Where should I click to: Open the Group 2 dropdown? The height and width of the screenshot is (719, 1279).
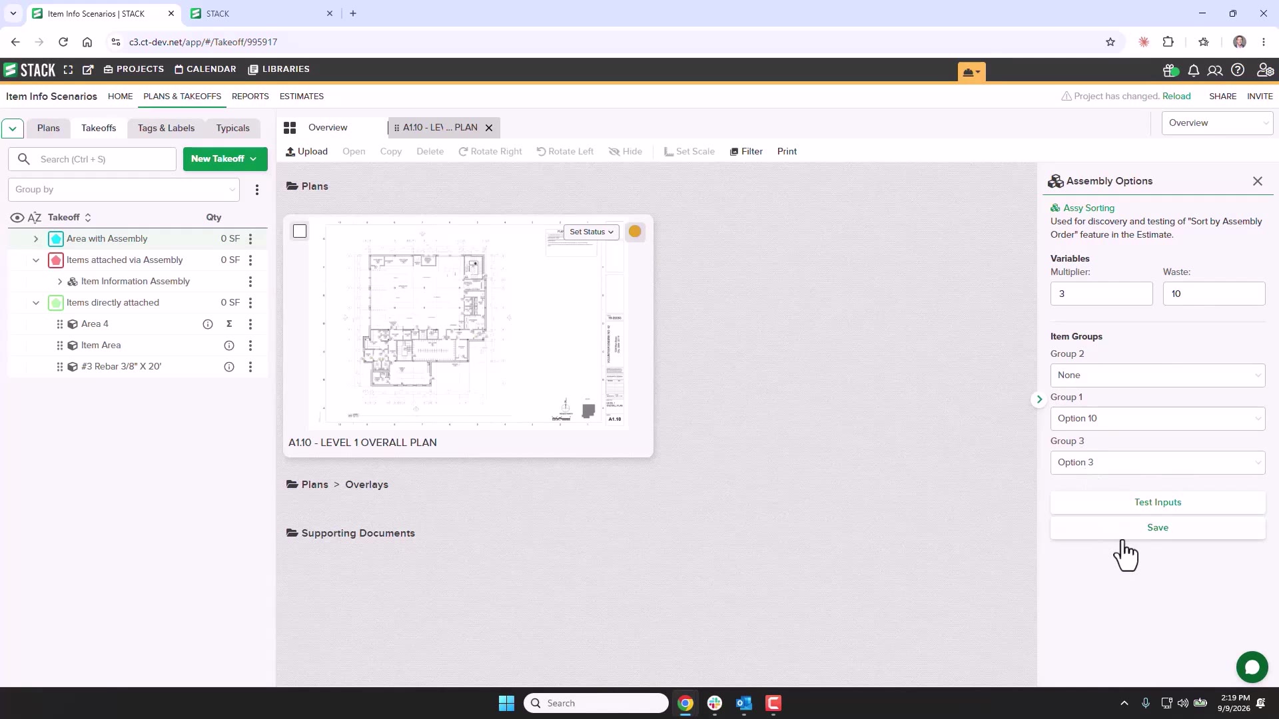[x=1158, y=375]
